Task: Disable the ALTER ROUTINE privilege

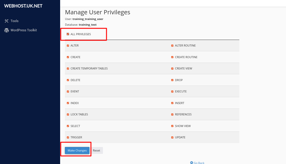Action: [172, 46]
